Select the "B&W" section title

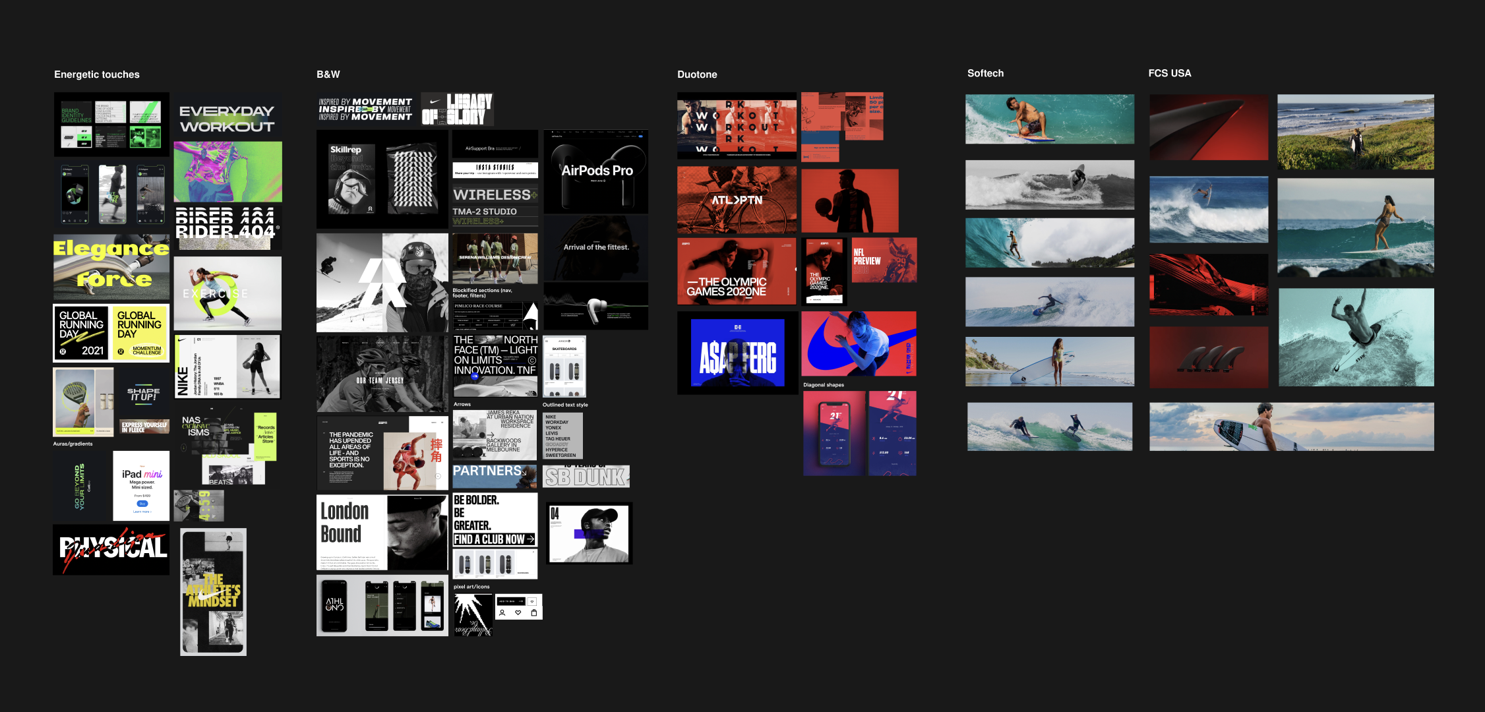pos(328,74)
